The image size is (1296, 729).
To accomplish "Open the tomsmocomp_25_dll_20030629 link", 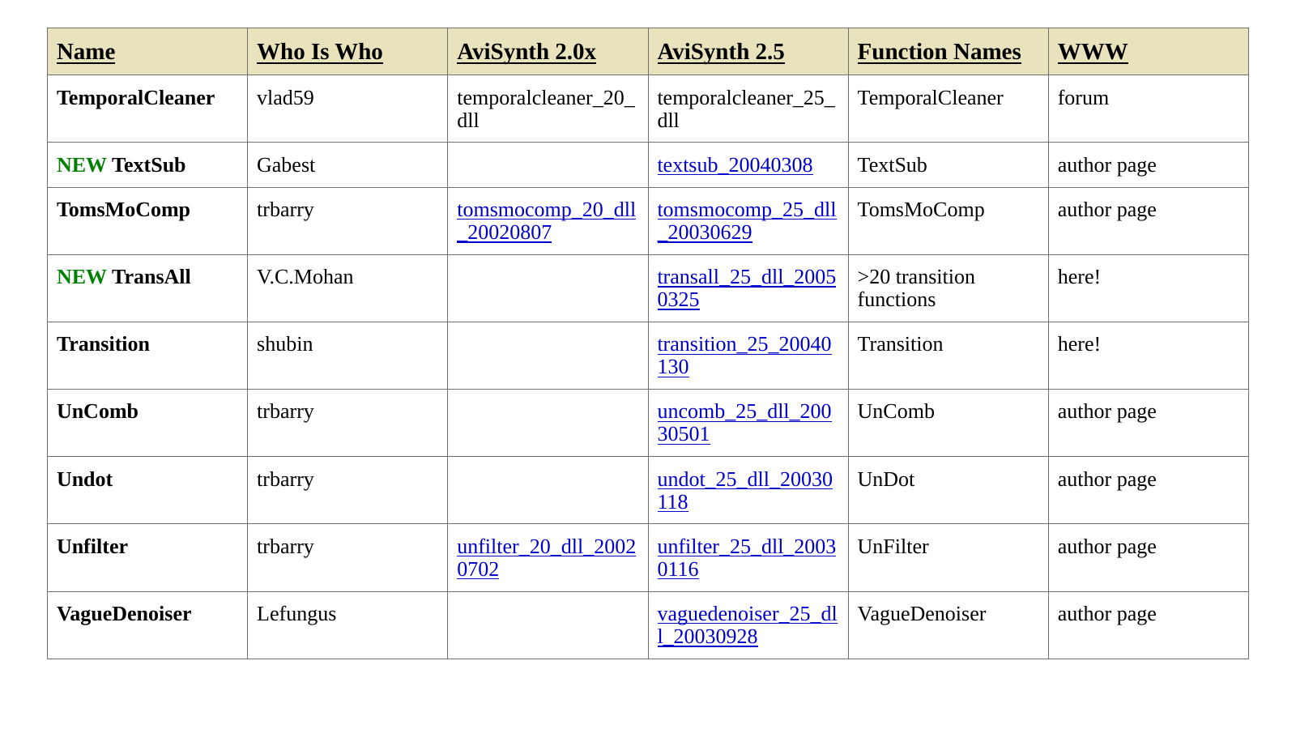I will click(x=746, y=221).
